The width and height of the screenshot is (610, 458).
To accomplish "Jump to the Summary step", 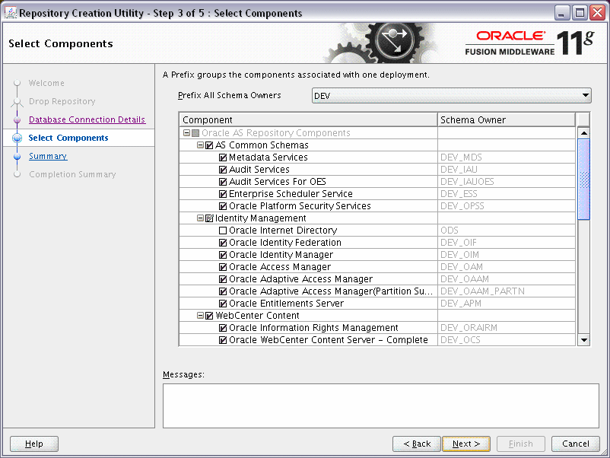I will pyautogui.click(x=47, y=156).
